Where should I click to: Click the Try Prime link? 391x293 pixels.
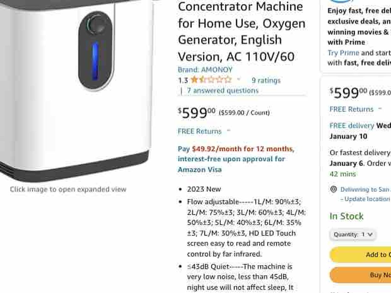pos(343,53)
